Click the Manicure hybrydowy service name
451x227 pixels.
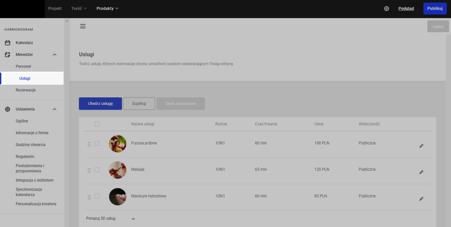click(x=149, y=196)
